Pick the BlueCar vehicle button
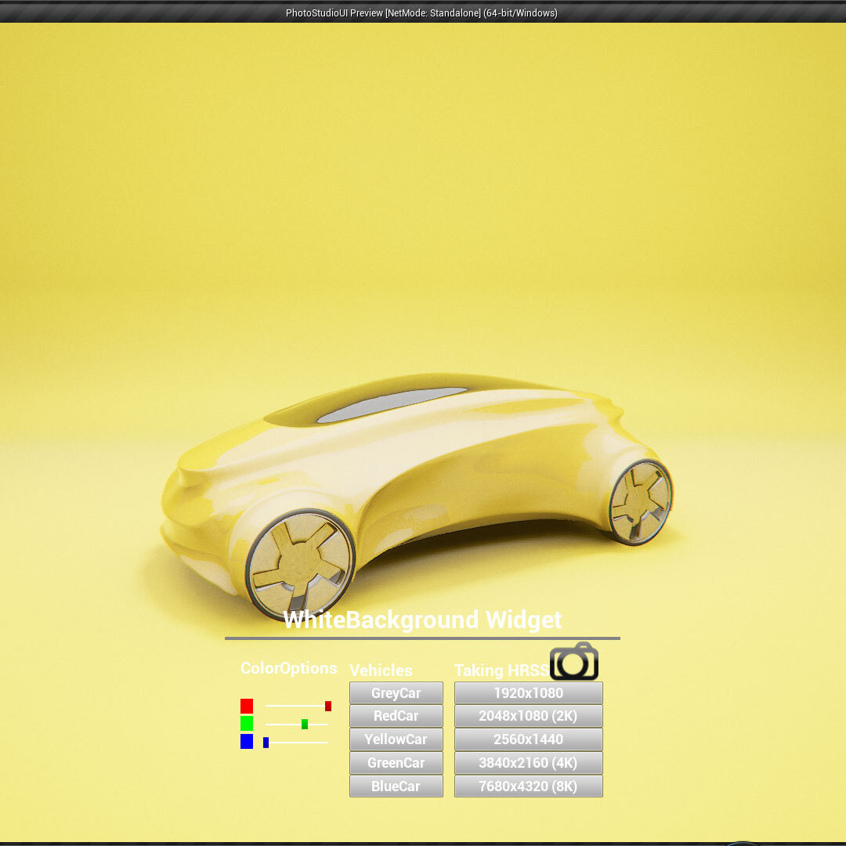The height and width of the screenshot is (846, 846). click(396, 786)
